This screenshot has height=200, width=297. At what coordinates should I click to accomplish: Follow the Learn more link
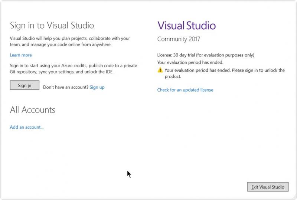click(21, 55)
